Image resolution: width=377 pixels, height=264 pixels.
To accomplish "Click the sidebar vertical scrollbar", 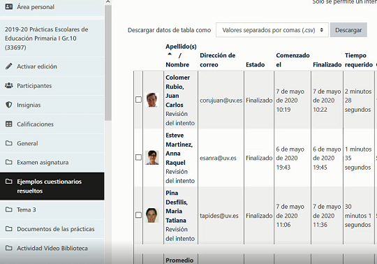I will [x=108, y=63].
